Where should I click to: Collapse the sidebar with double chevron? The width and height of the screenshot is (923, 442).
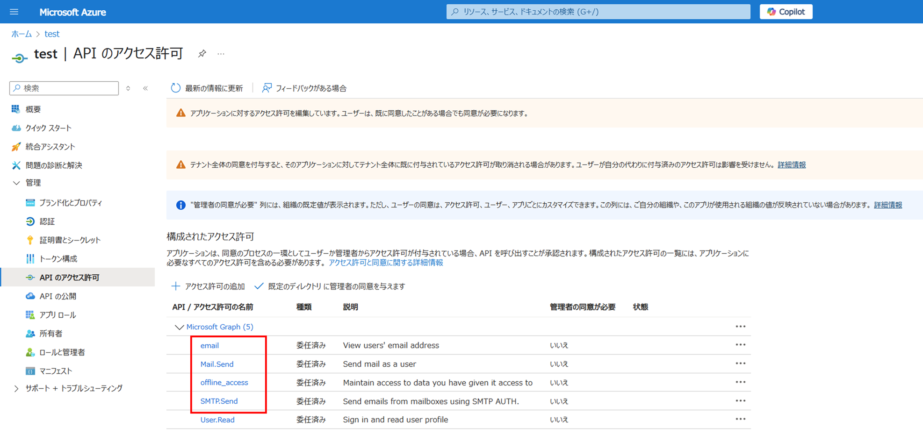click(x=145, y=88)
